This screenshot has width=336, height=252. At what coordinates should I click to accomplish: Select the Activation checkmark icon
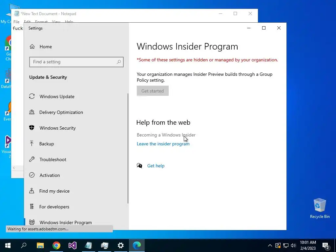[32, 175]
